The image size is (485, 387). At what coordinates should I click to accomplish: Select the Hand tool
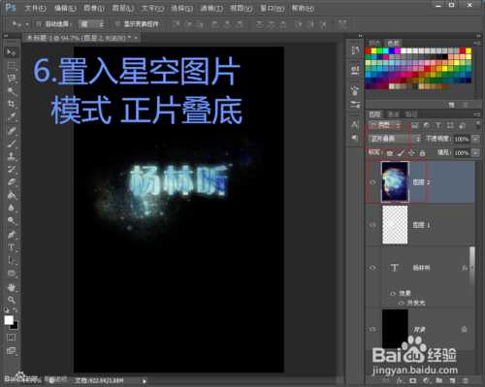pyautogui.click(x=12, y=287)
